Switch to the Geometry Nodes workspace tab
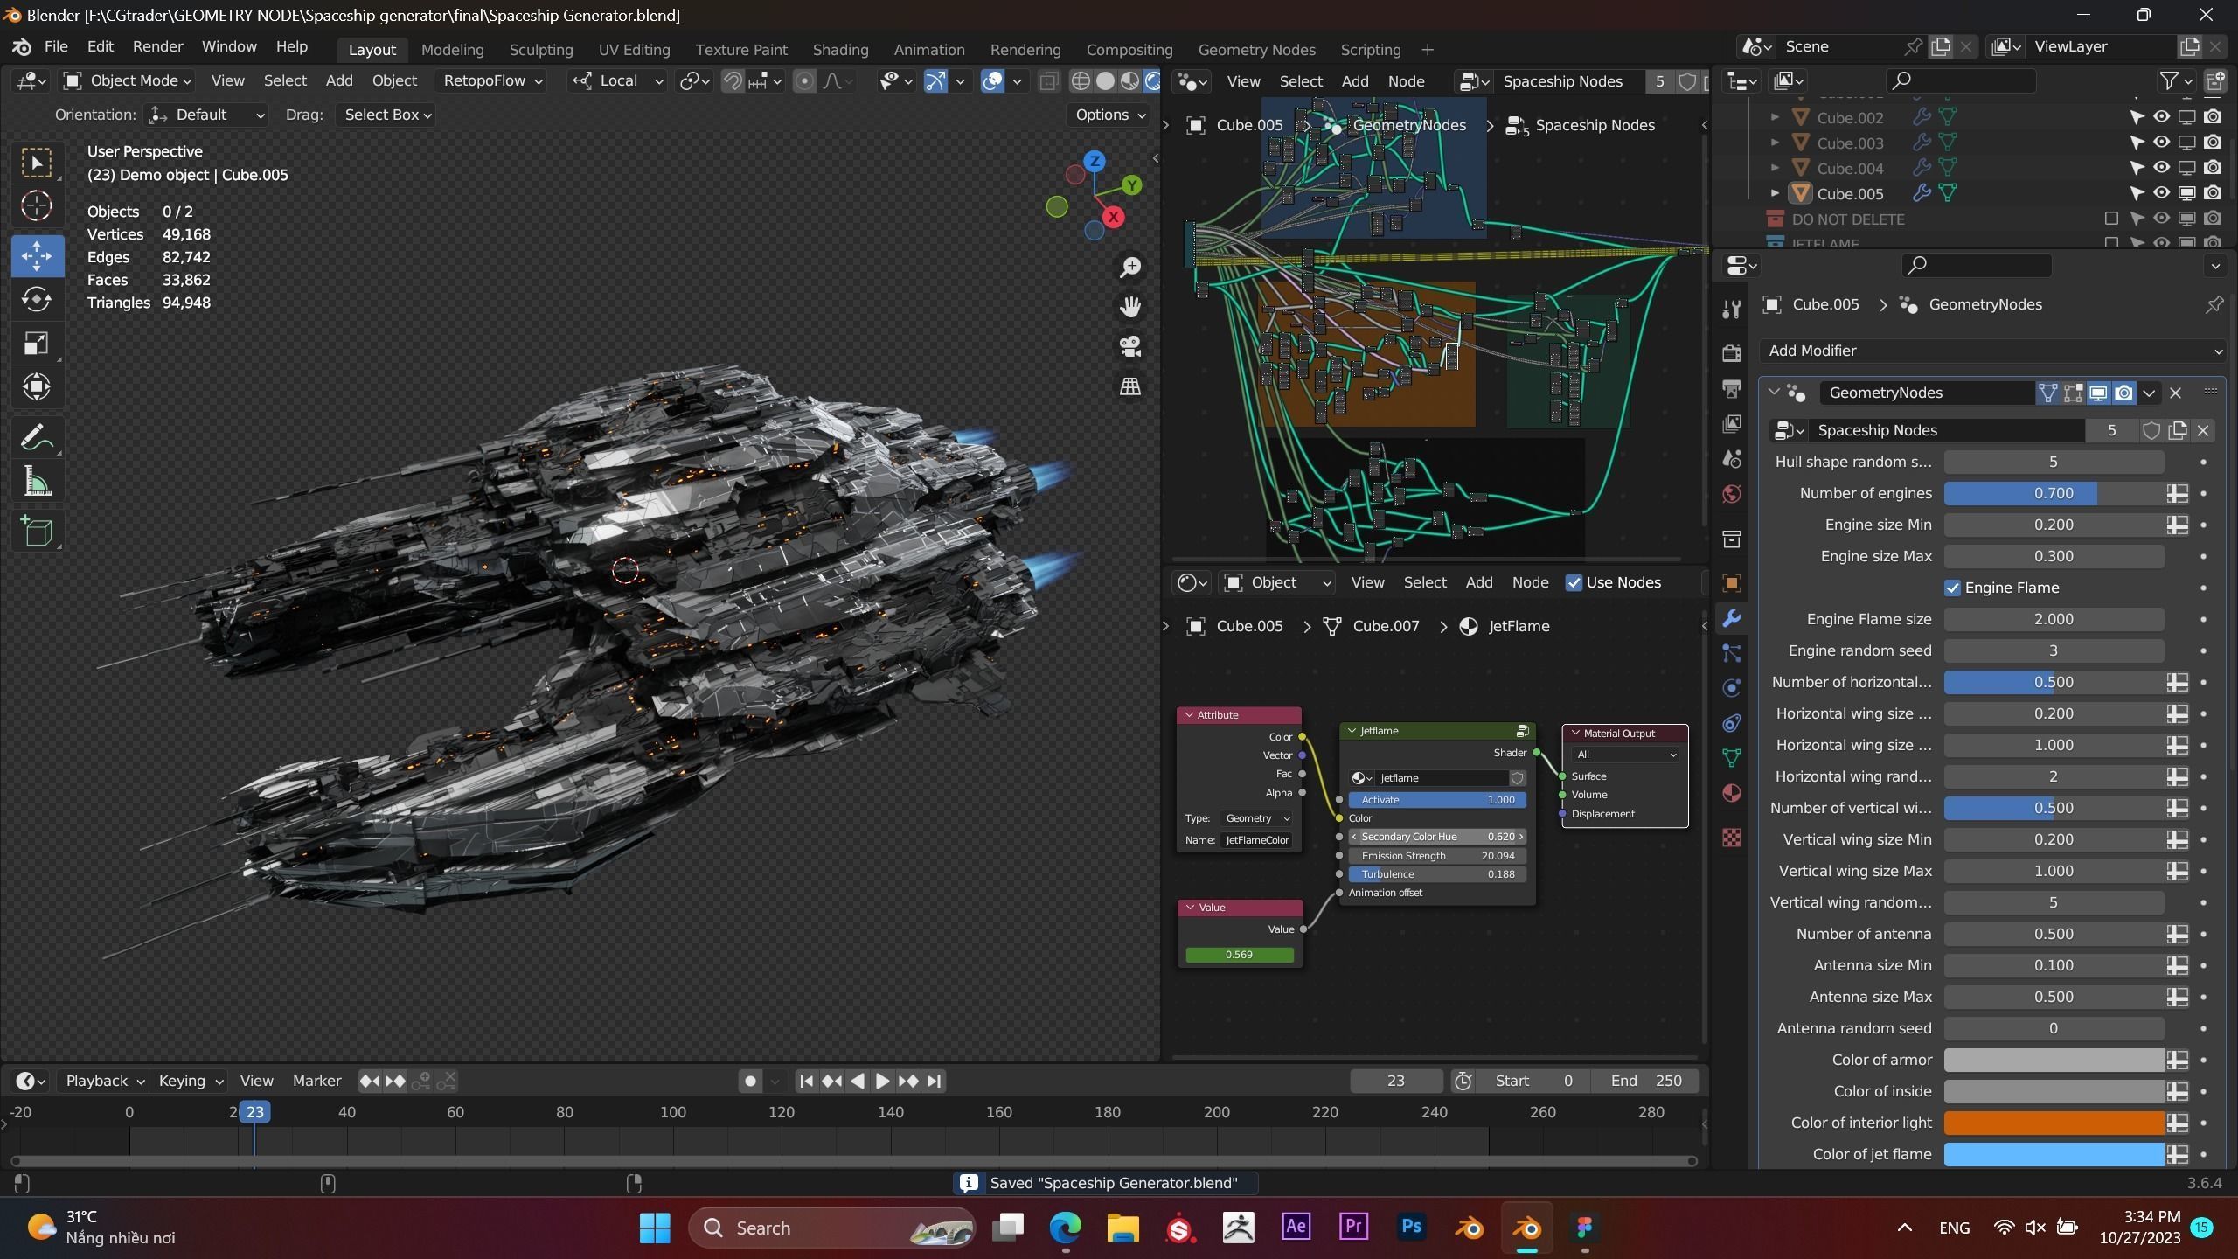This screenshot has height=1259, width=2238. pos(1256,50)
